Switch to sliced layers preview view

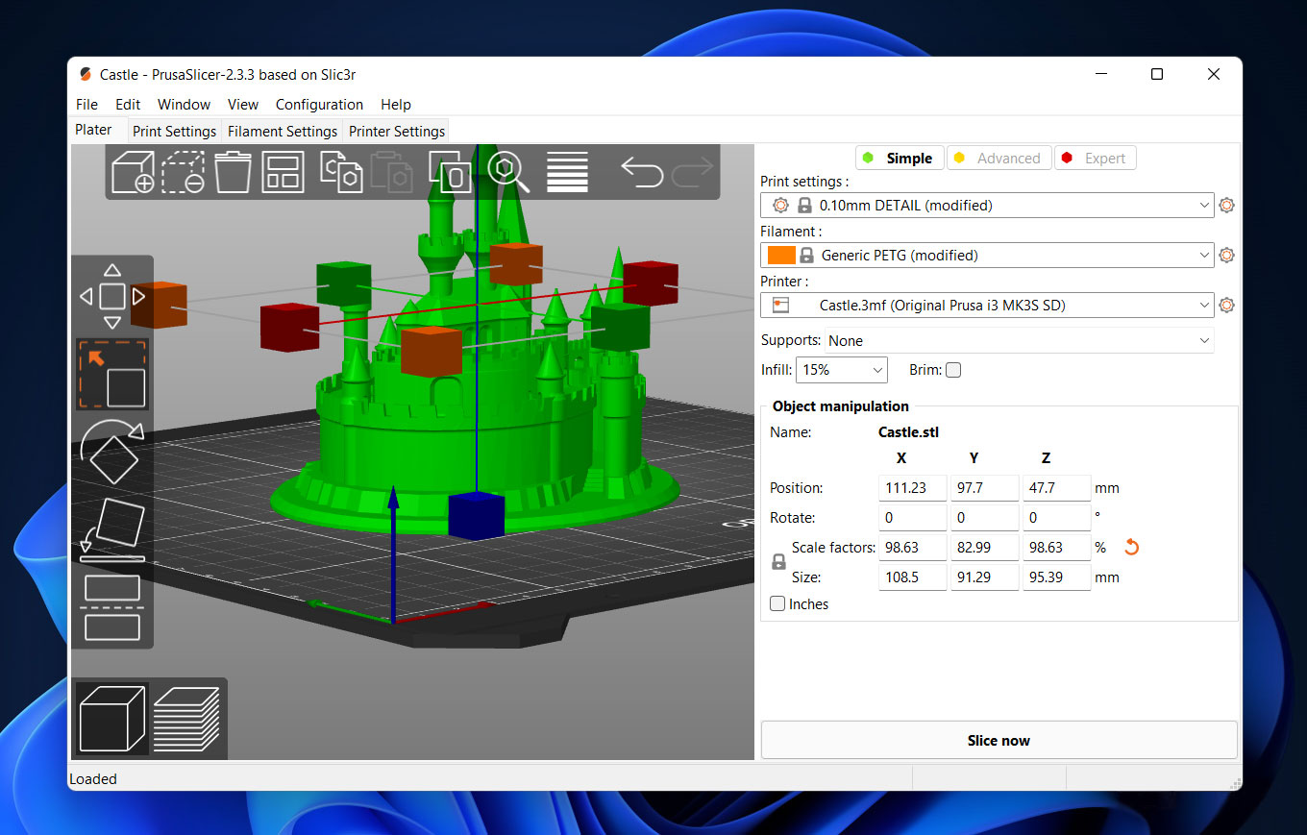pyautogui.click(x=186, y=720)
